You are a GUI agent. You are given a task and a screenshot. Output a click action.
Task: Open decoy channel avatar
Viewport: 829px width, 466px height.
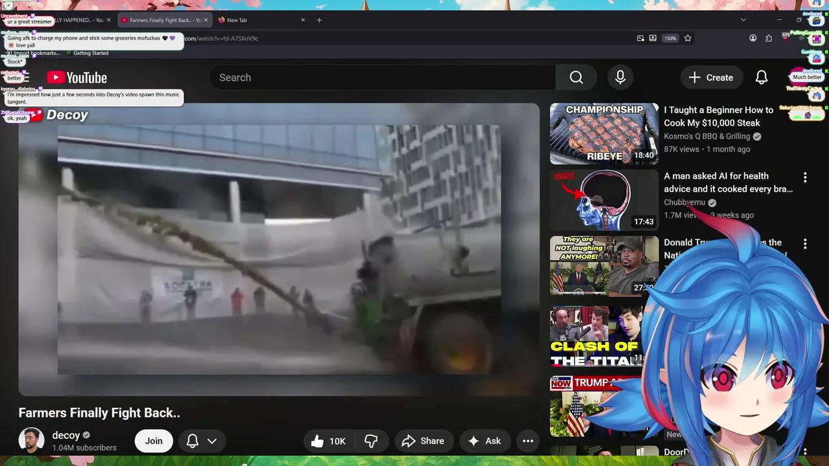click(x=31, y=441)
